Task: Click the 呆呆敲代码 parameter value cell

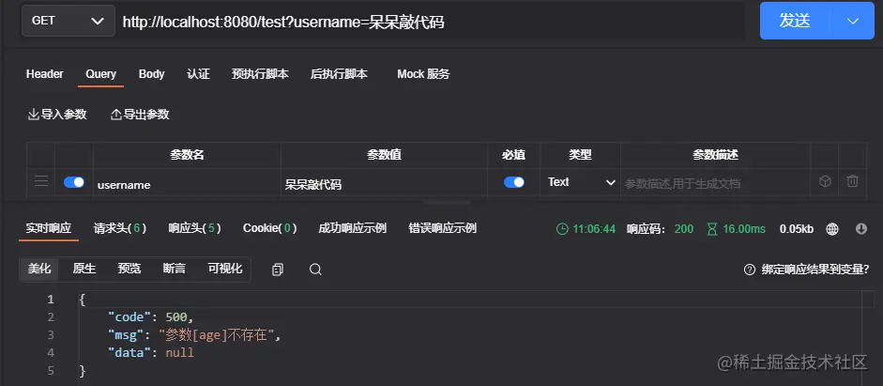Action: tap(384, 184)
